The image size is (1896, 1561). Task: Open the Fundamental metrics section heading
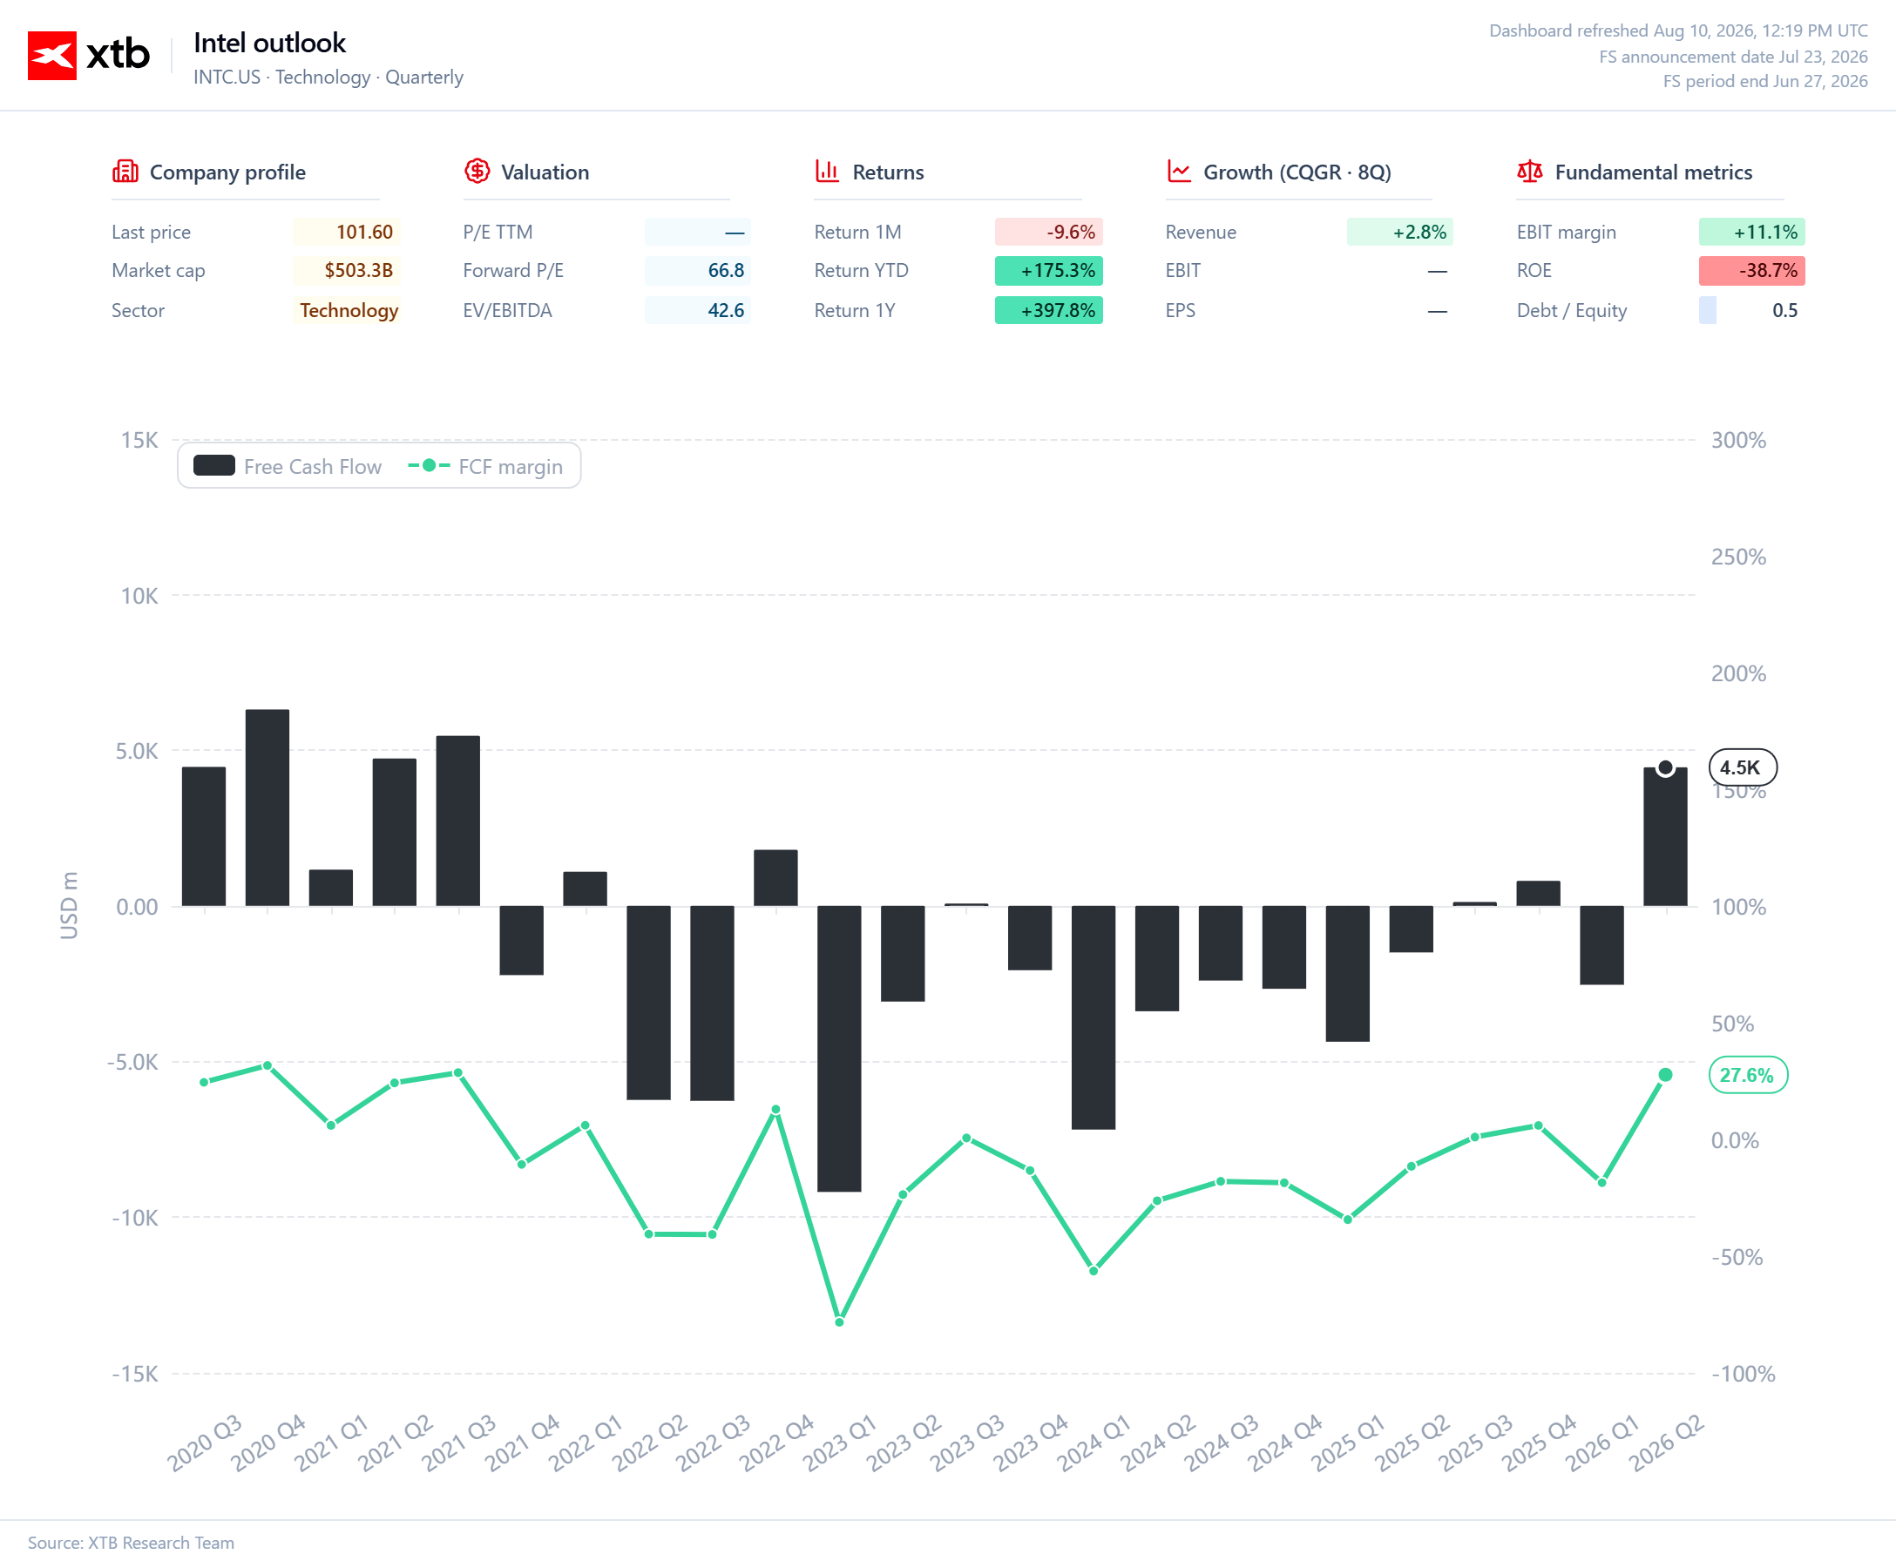click(x=1653, y=172)
